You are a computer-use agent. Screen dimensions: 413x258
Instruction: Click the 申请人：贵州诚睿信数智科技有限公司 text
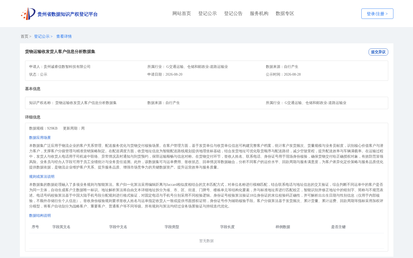60,67
